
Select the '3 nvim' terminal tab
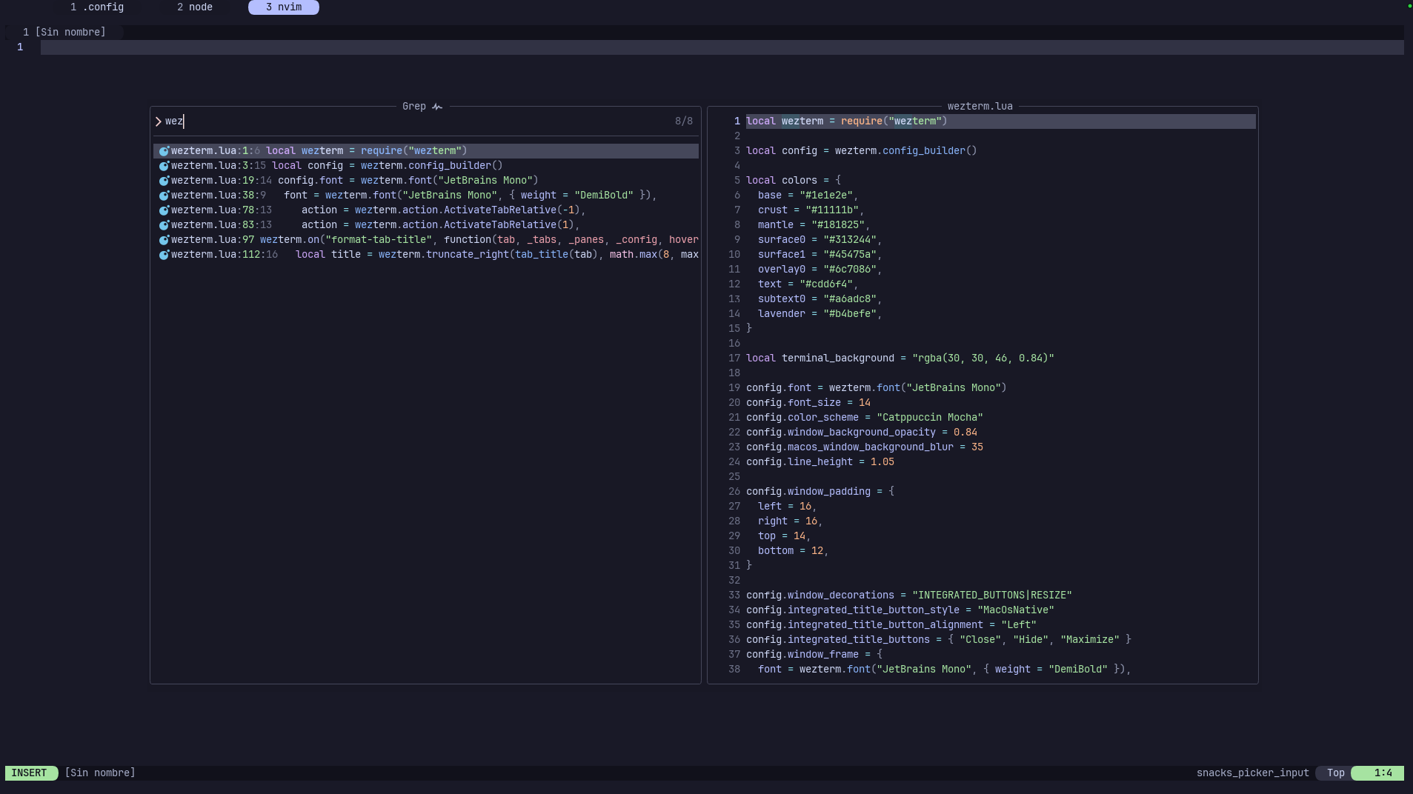pyautogui.click(x=284, y=7)
